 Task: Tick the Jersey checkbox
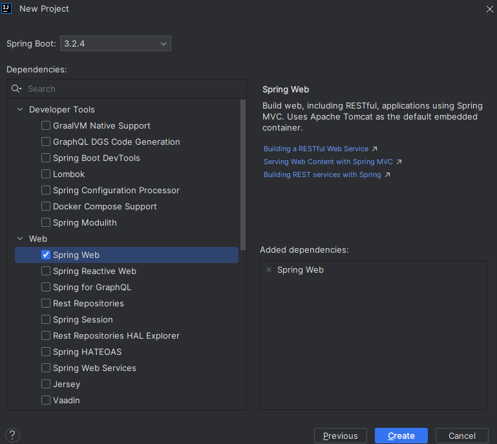coord(46,384)
